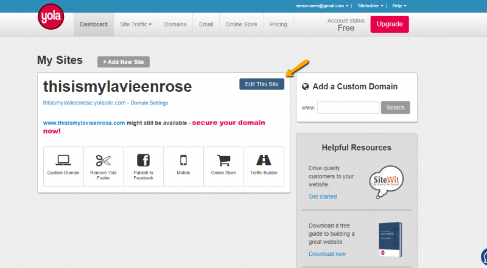Open the Traffic Builder road icon

264,160
